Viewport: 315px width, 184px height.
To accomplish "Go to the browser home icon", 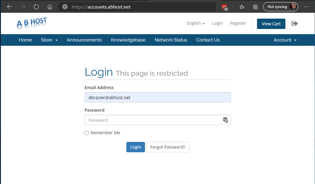I will (x=50, y=7).
